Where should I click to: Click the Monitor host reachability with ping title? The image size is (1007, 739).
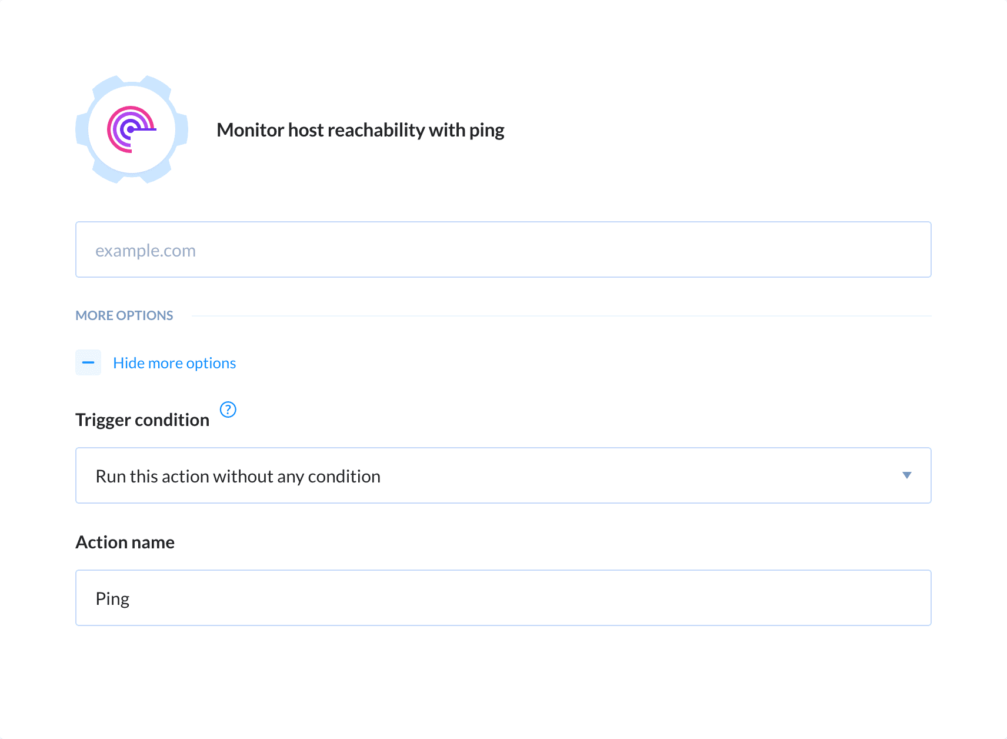pyautogui.click(x=360, y=130)
